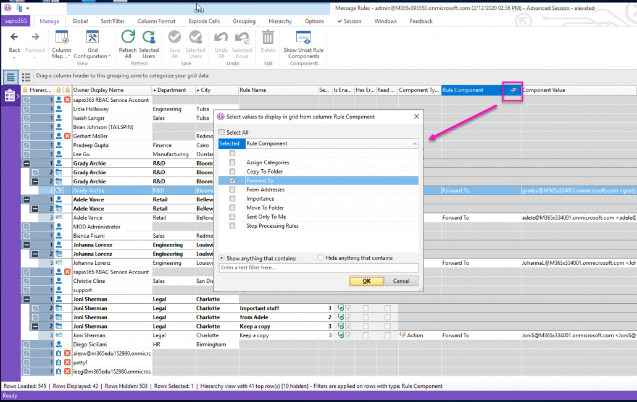Click the Component Value column header
The image size is (637, 402).
coord(579,90)
